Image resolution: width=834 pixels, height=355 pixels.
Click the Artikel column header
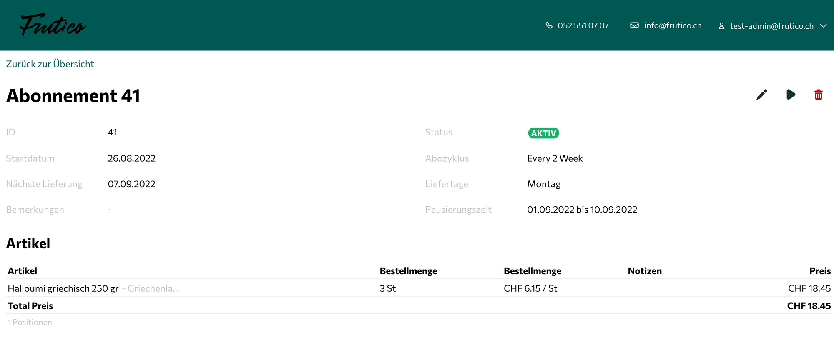23,271
